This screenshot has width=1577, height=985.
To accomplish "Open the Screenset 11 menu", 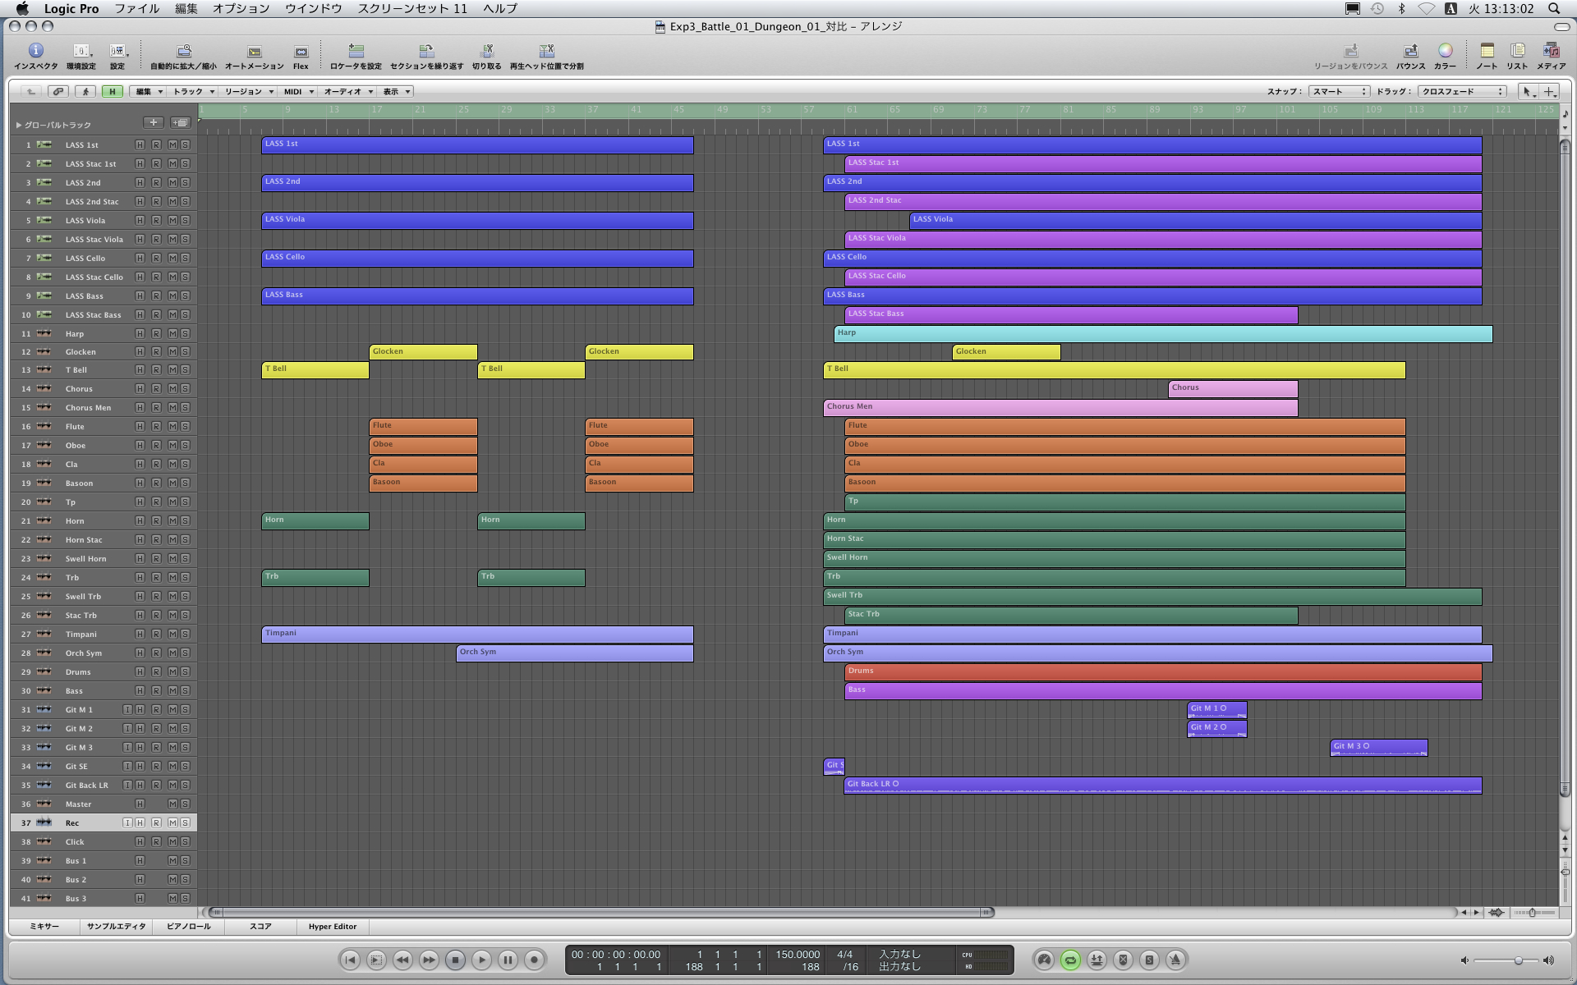I will click(412, 8).
